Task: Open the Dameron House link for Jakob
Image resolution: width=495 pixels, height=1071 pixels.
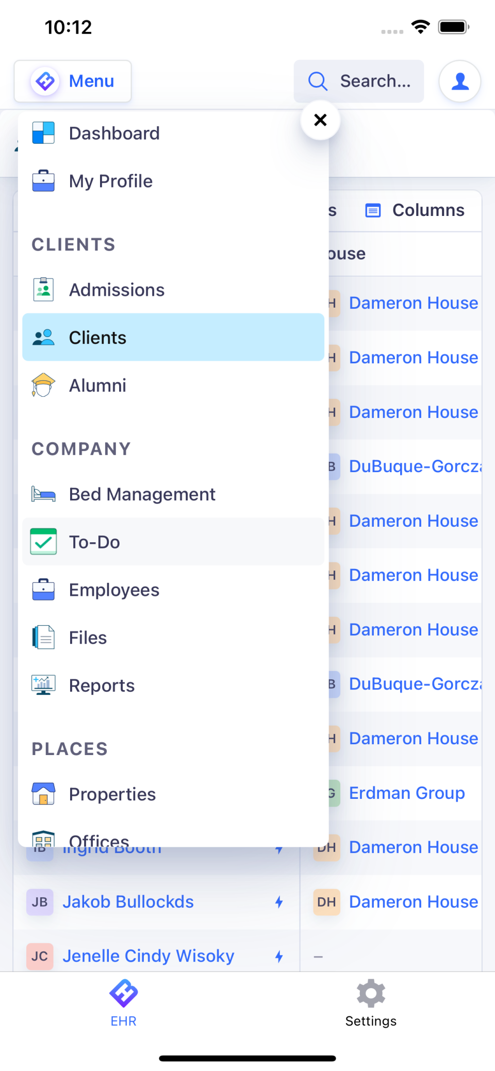Action: click(412, 901)
